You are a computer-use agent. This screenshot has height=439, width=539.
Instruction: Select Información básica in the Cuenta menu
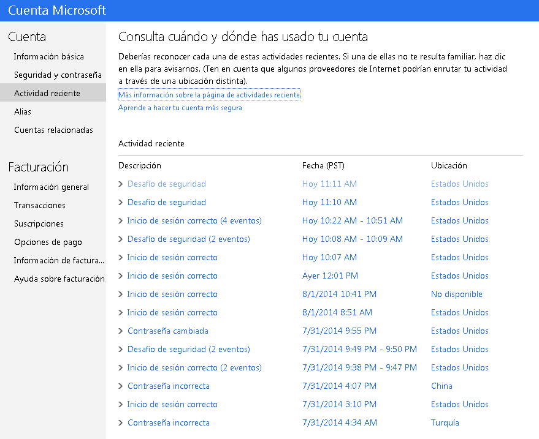(49, 56)
